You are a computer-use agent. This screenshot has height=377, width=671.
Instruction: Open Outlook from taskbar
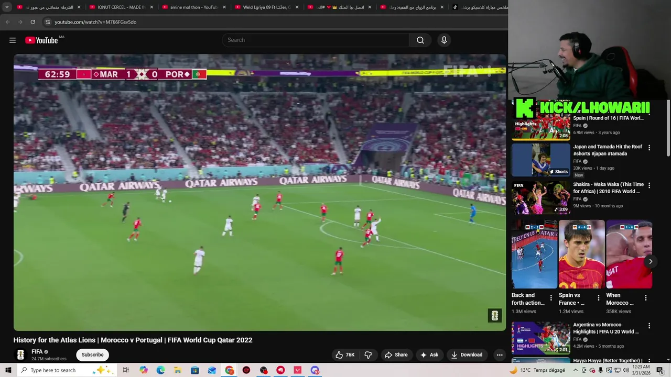(x=212, y=370)
